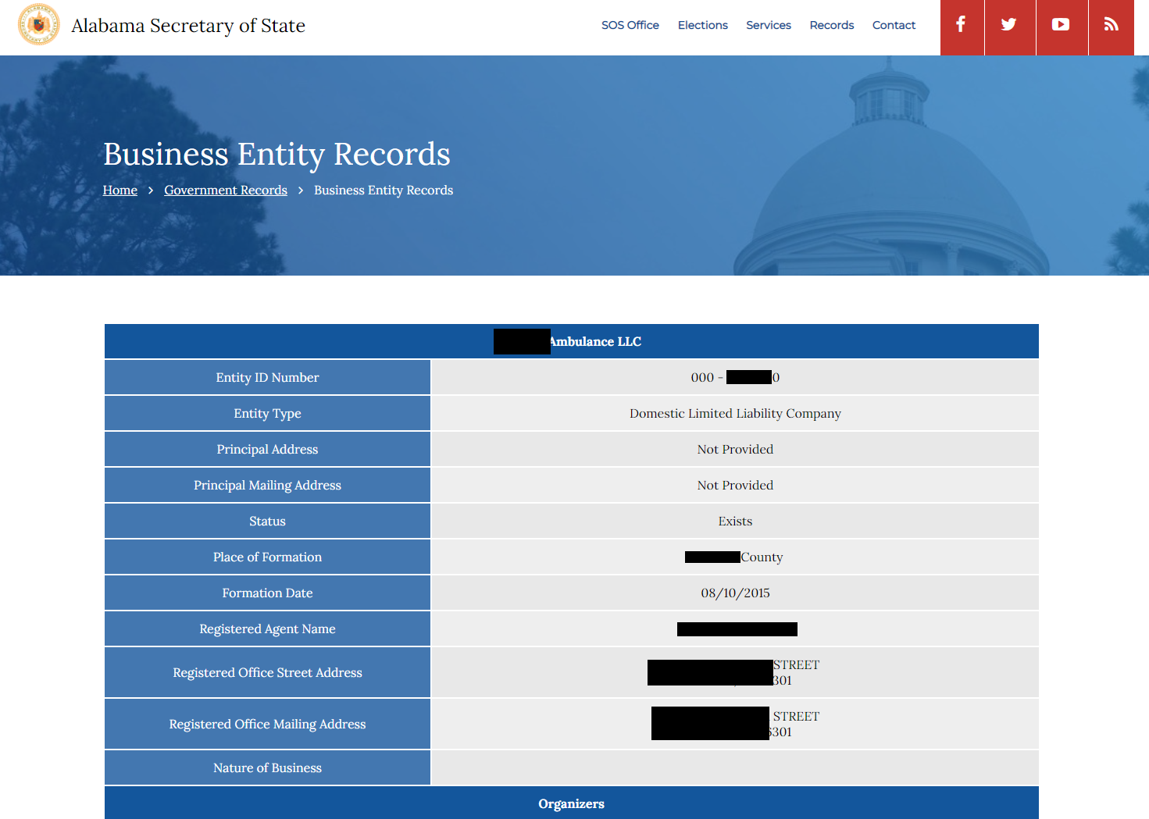The image size is (1149, 819).
Task: Click the chevron after Home breadcrumb
Action: pos(151,191)
